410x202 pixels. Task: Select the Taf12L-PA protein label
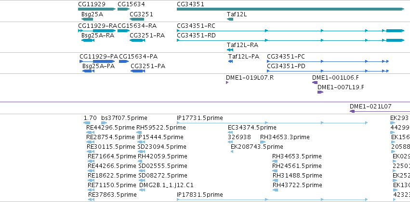[244, 57]
